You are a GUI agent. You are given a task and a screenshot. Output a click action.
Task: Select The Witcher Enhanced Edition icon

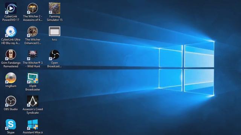pyautogui.click(x=33, y=31)
